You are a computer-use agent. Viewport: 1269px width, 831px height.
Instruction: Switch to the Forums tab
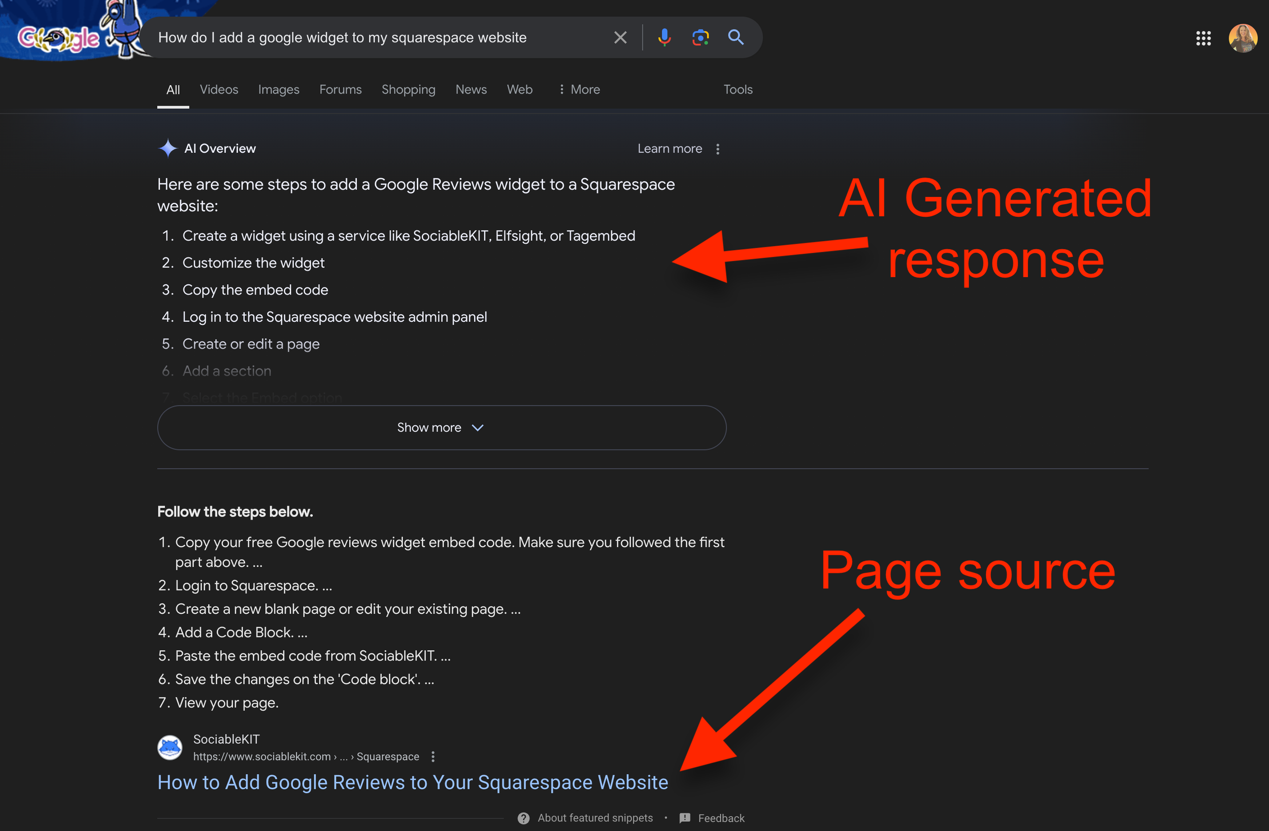coord(340,90)
